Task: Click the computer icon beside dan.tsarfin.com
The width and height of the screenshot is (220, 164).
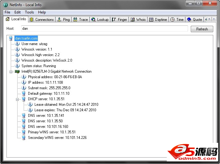Action: point(11,38)
